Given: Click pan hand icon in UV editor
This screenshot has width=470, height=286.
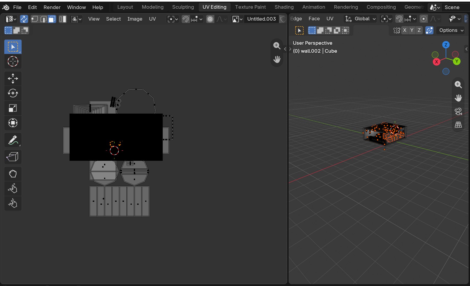Looking at the screenshot, I should pyautogui.click(x=277, y=59).
